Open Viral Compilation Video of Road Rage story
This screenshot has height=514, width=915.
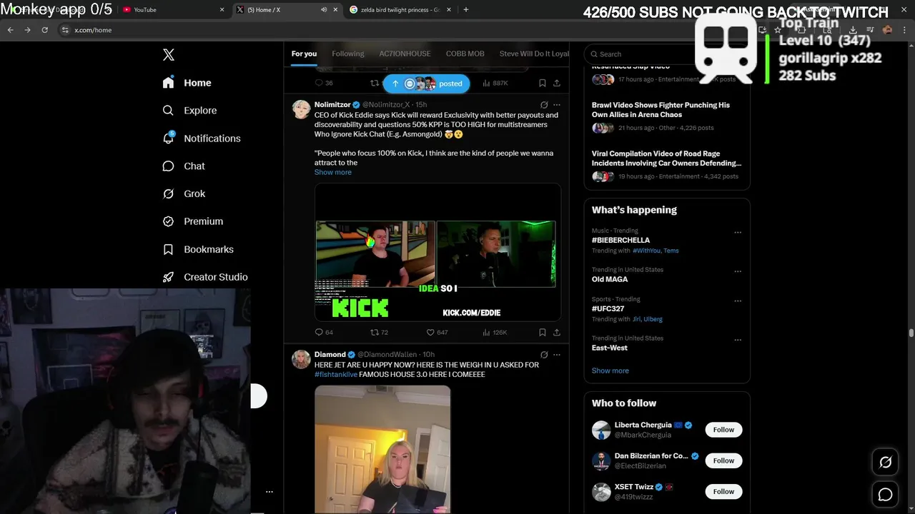click(666, 158)
